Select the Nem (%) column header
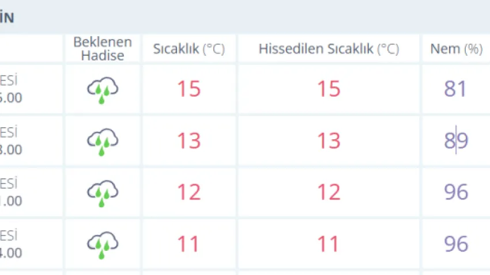Image resolution: width=490 pixels, height=275 pixels. click(x=456, y=49)
